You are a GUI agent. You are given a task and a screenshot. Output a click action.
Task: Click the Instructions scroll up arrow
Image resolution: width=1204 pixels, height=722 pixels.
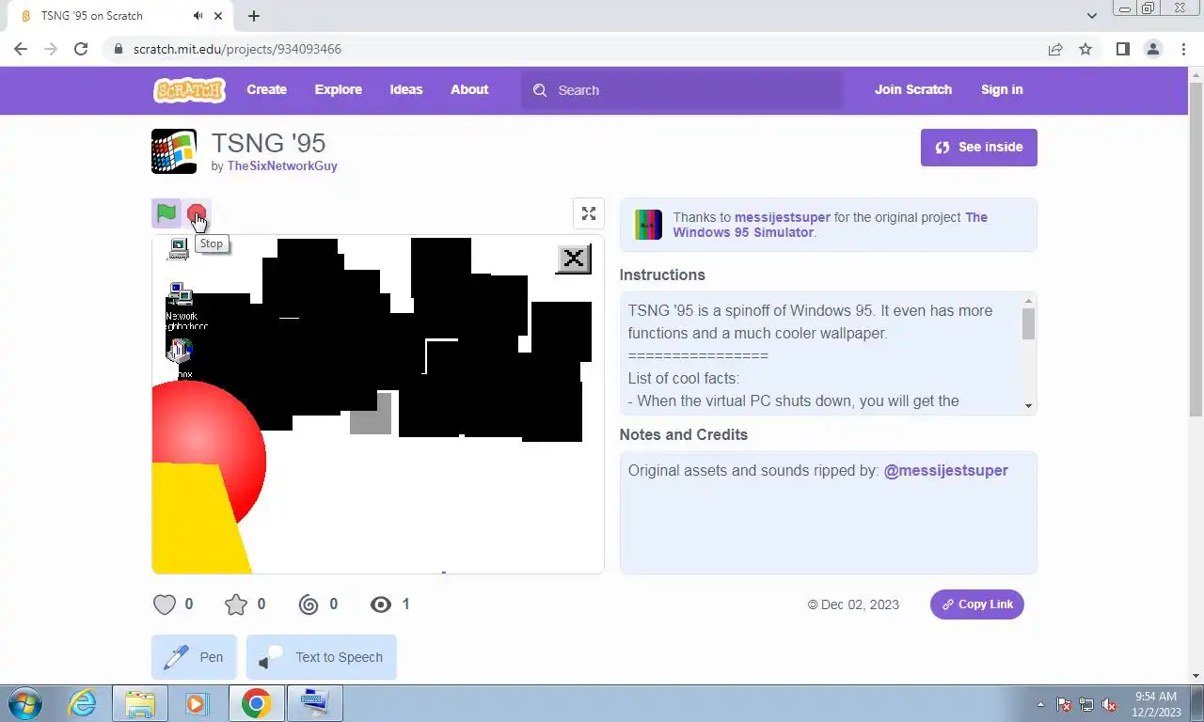point(1028,301)
